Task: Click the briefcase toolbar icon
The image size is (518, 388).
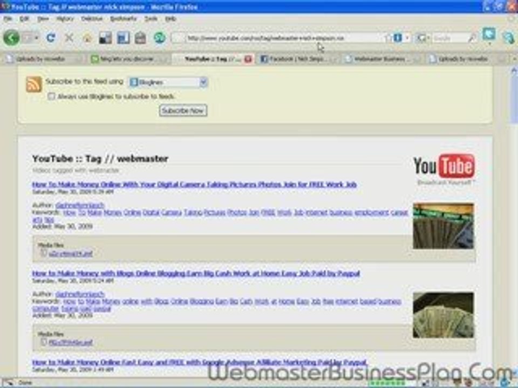Action: click(x=140, y=38)
